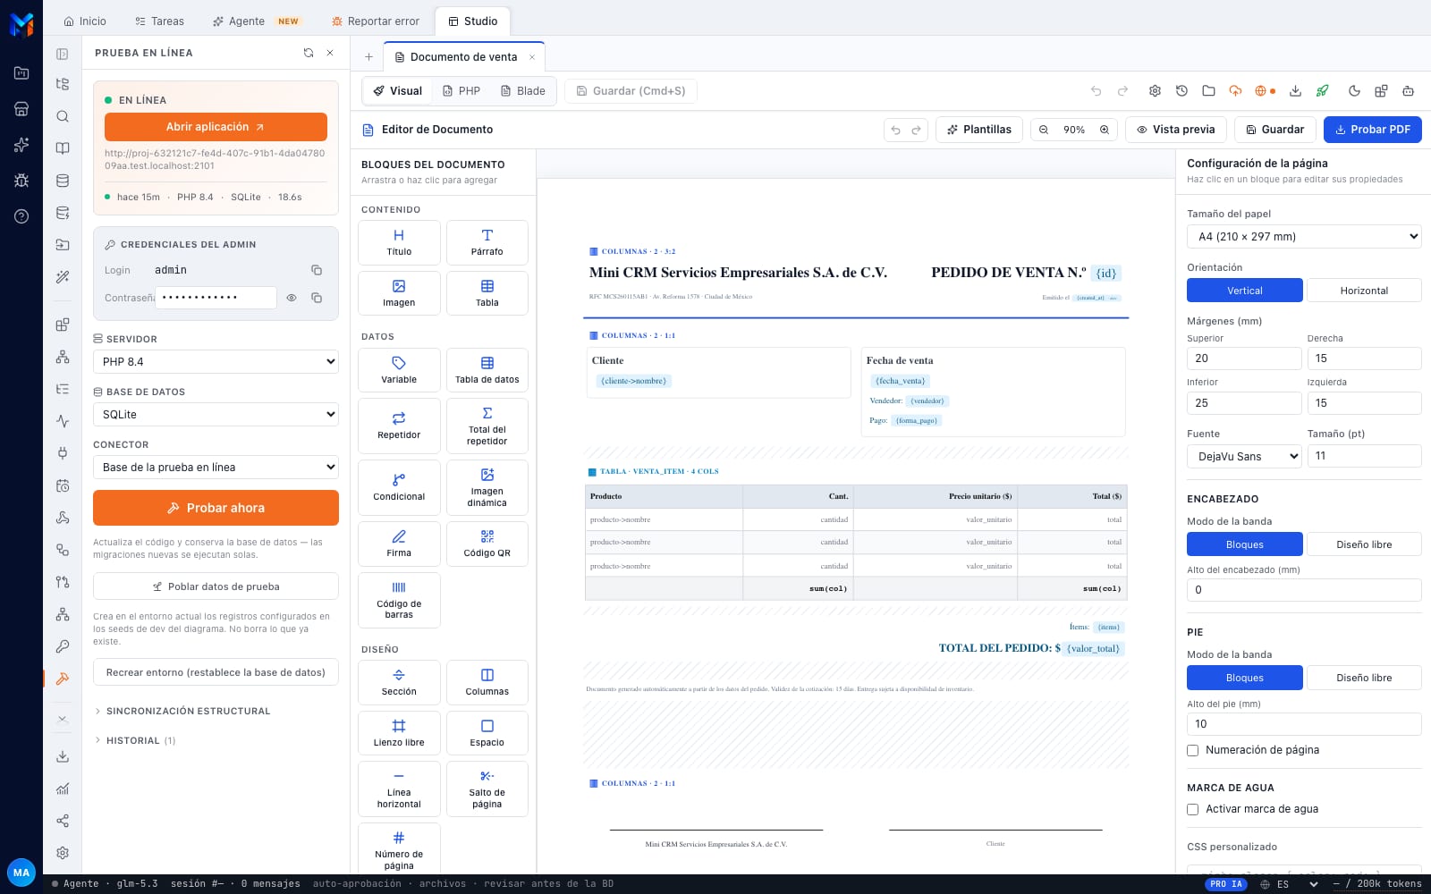Set orientation to Horizontal
This screenshot has height=894, width=1431.
point(1364,291)
